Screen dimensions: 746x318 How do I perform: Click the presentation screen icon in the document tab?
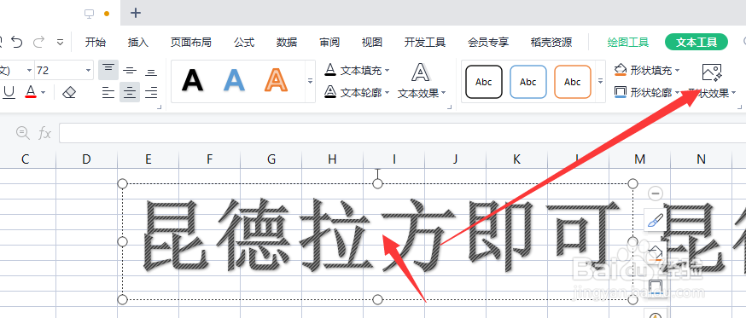click(x=89, y=14)
